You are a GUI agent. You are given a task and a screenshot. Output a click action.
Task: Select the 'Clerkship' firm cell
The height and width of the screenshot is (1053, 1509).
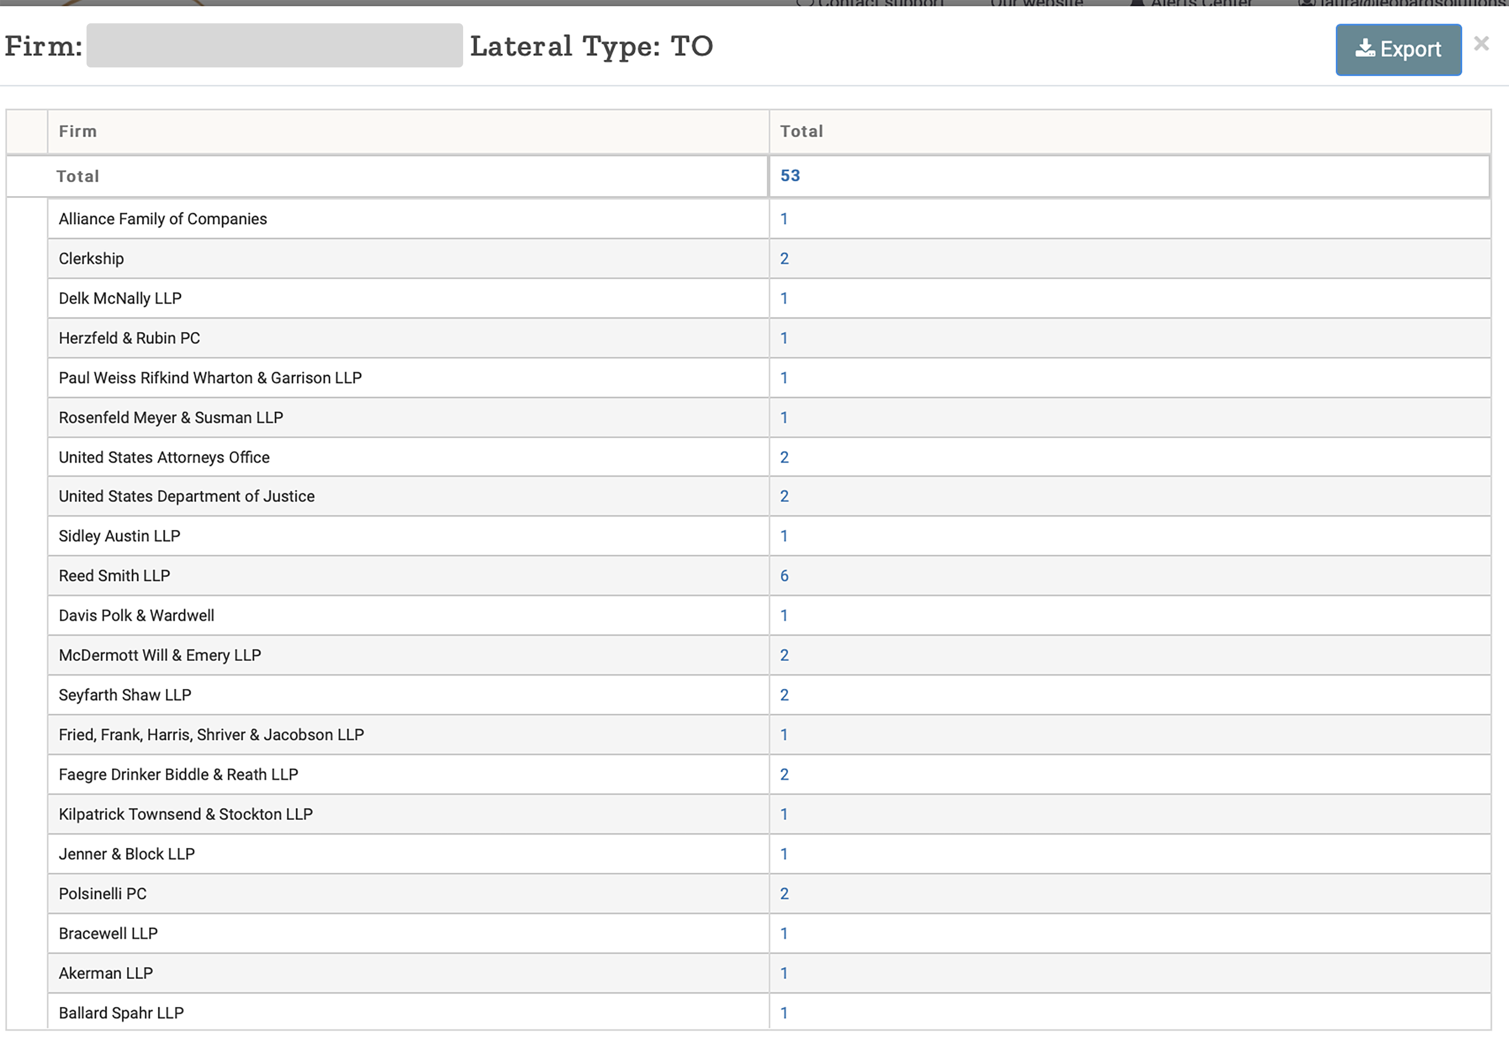click(x=408, y=258)
